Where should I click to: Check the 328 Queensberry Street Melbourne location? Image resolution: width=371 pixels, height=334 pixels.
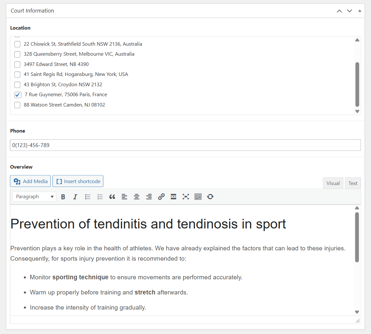[x=17, y=54]
